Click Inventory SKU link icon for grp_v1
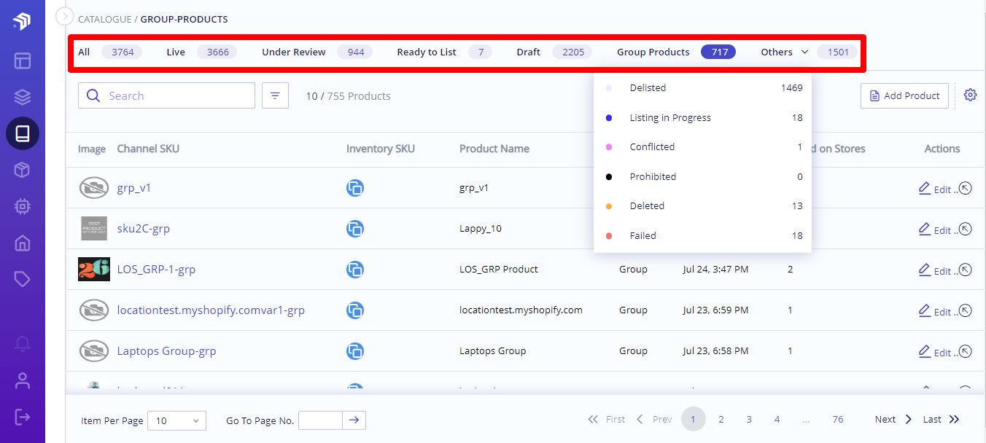This screenshot has width=986, height=443. click(355, 188)
